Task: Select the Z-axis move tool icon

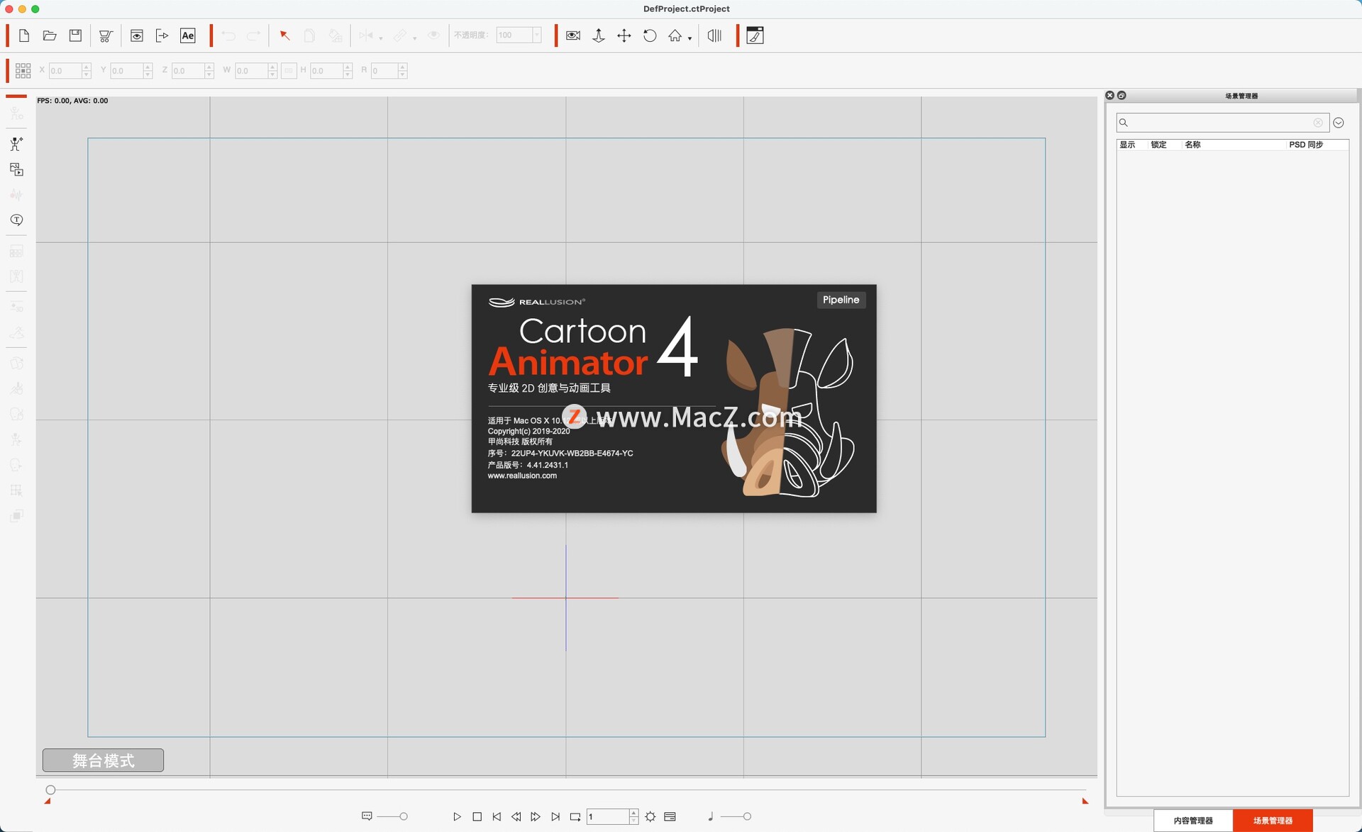Action: click(x=599, y=35)
